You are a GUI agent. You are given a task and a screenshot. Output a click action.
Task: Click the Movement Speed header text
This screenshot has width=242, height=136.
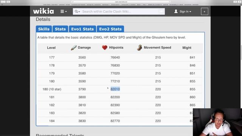pos(157,48)
